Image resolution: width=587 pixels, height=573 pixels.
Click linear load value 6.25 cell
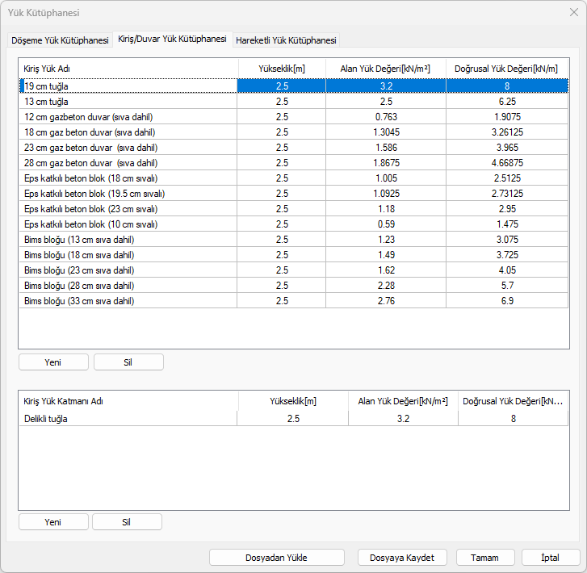tap(507, 102)
